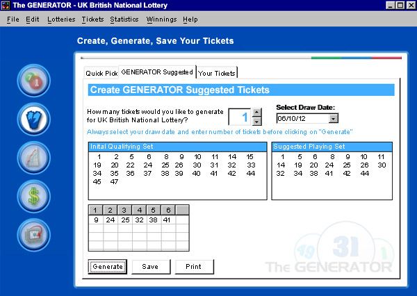Select ticket cell with number 25
The image size is (417, 296).
click(x=125, y=220)
